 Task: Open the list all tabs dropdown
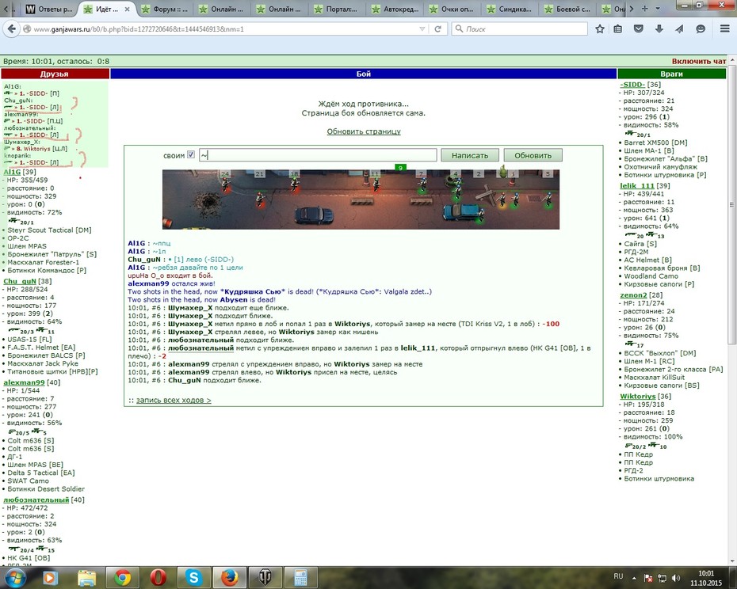[658, 9]
